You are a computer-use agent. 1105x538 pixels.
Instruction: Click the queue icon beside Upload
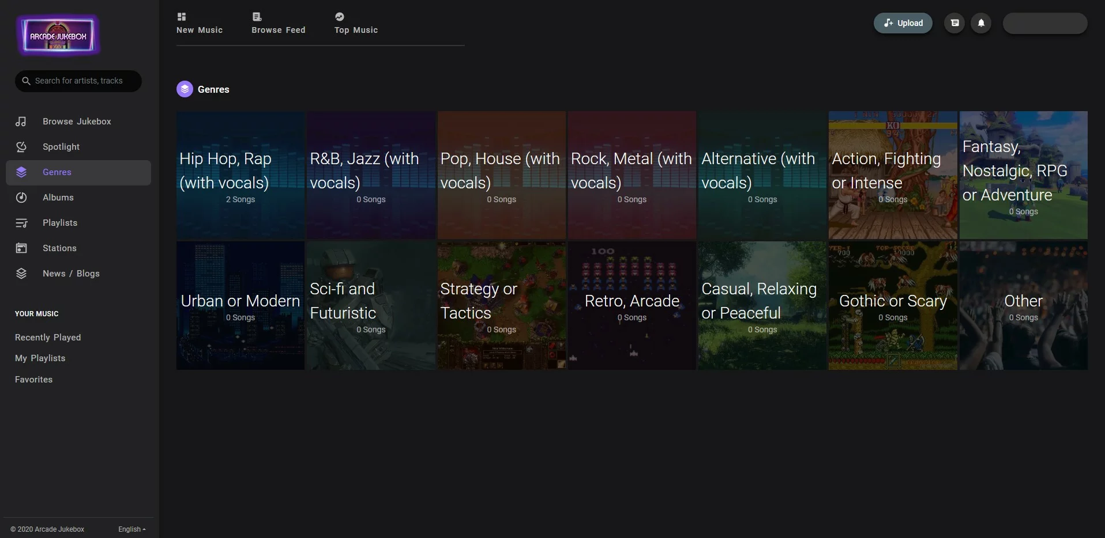954,23
